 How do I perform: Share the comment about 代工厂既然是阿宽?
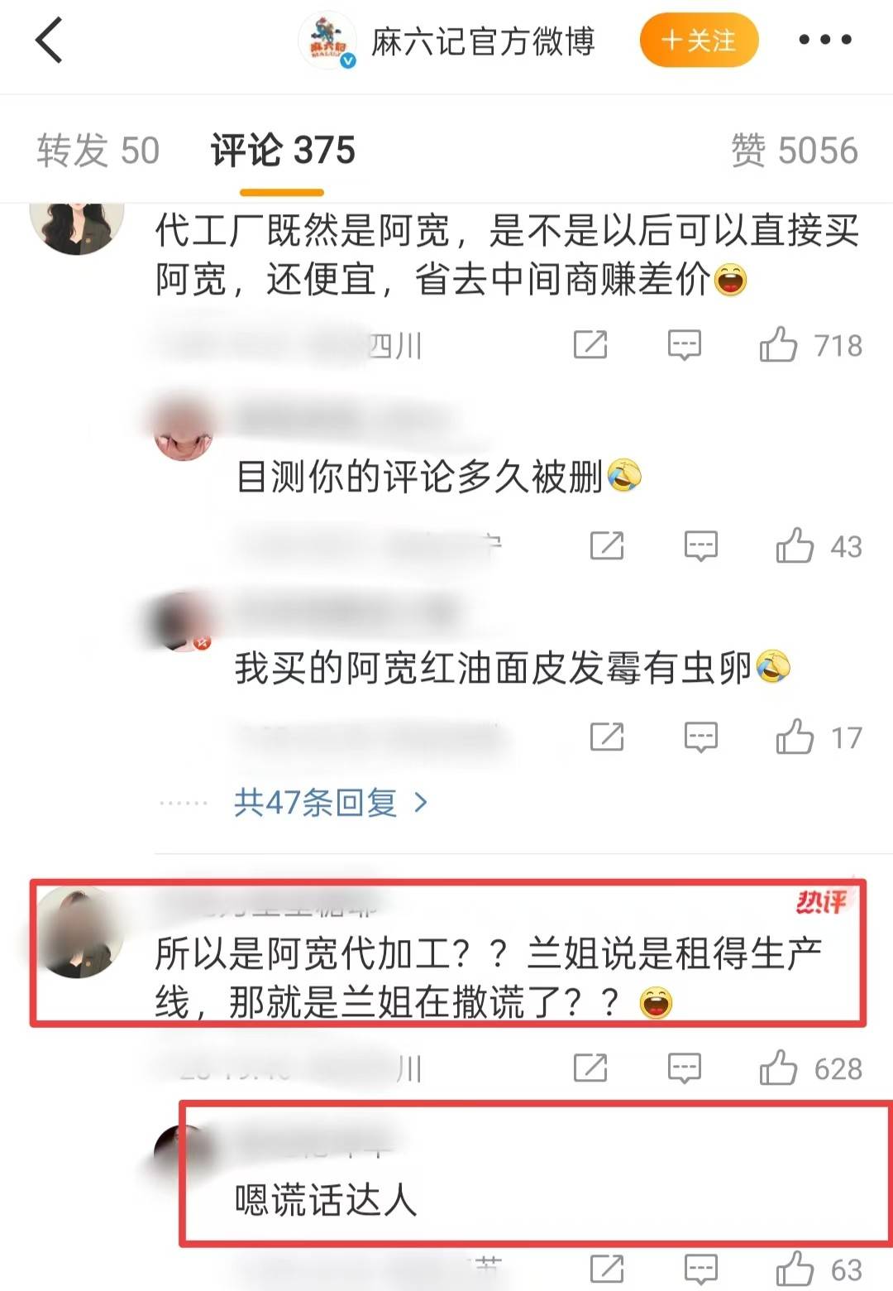pyautogui.click(x=590, y=344)
